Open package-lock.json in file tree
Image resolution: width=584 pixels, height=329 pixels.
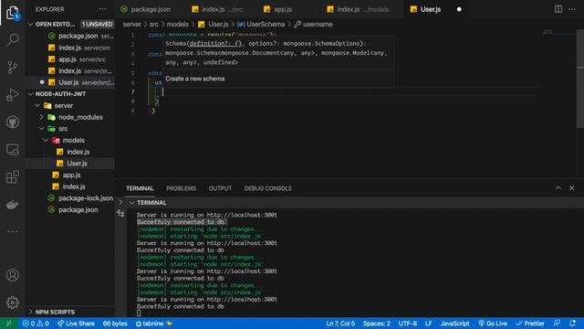point(70,198)
